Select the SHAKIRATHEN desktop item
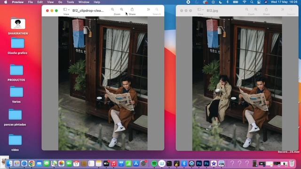This screenshot has height=169, width=301. pos(18,26)
